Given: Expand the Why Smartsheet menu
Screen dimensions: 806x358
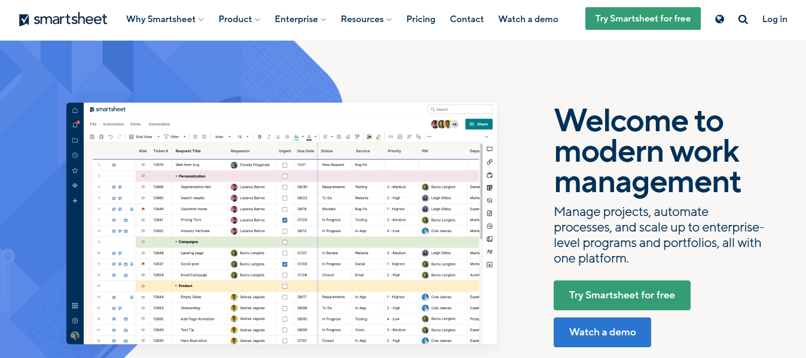Looking at the screenshot, I should pyautogui.click(x=165, y=19).
